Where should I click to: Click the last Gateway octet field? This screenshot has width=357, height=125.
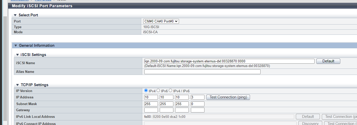(x=198, y=110)
